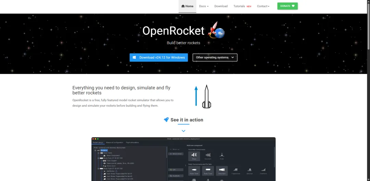Click the 'Everything you need to design' headline
The height and width of the screenshot is (181, 370).
pos(121,90)
